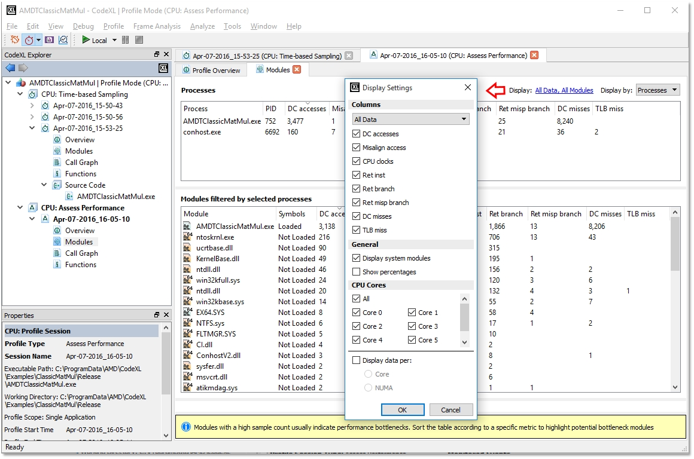This screenshot has height=459, width=694.
Task: Switch to Debug mode bug icon
Action: 14,40
